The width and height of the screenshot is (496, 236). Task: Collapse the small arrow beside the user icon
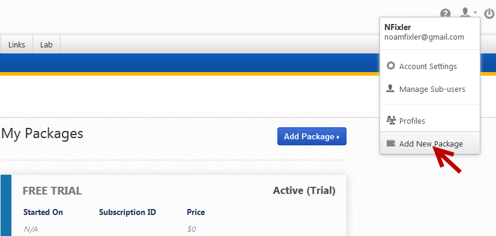tap(475, 13)
